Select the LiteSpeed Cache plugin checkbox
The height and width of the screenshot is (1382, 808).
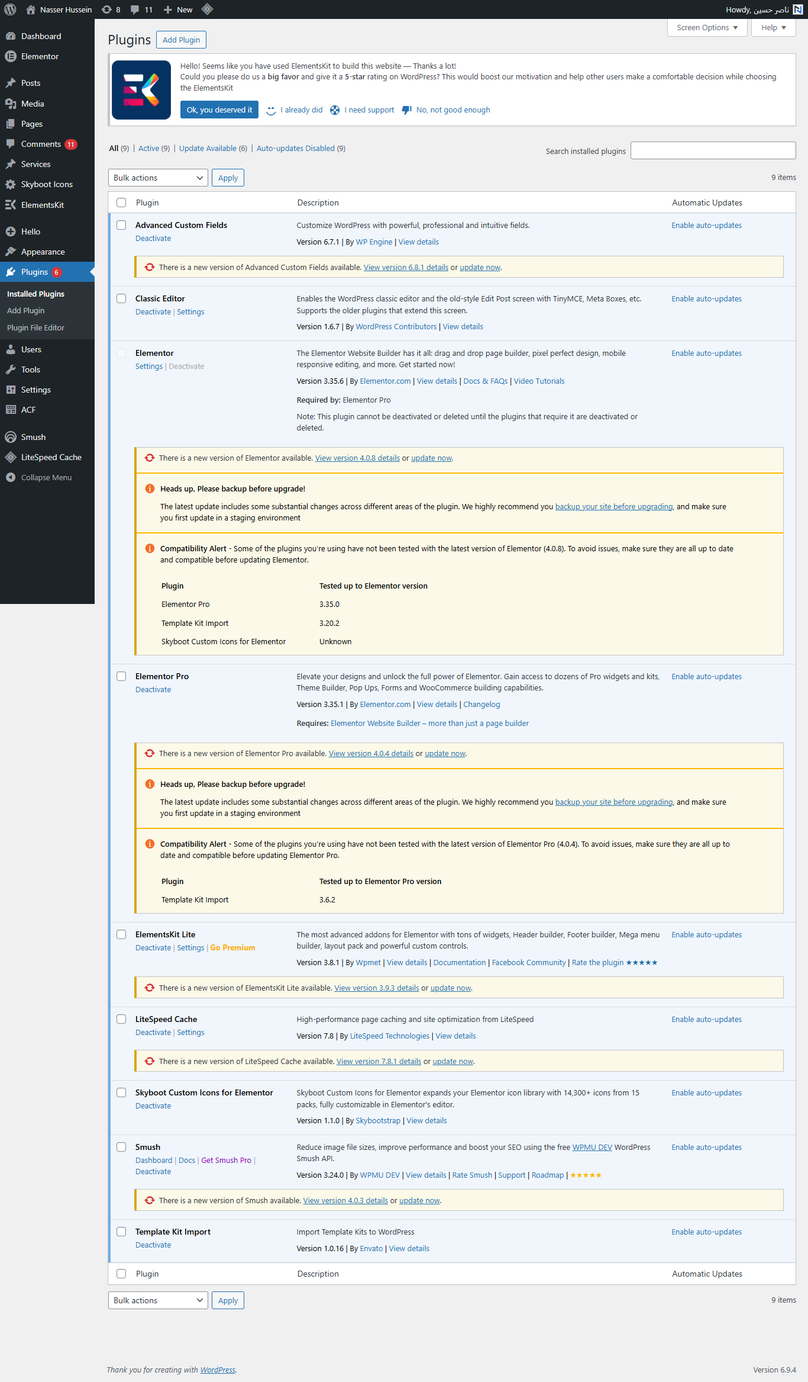[x=121, y=1019]
